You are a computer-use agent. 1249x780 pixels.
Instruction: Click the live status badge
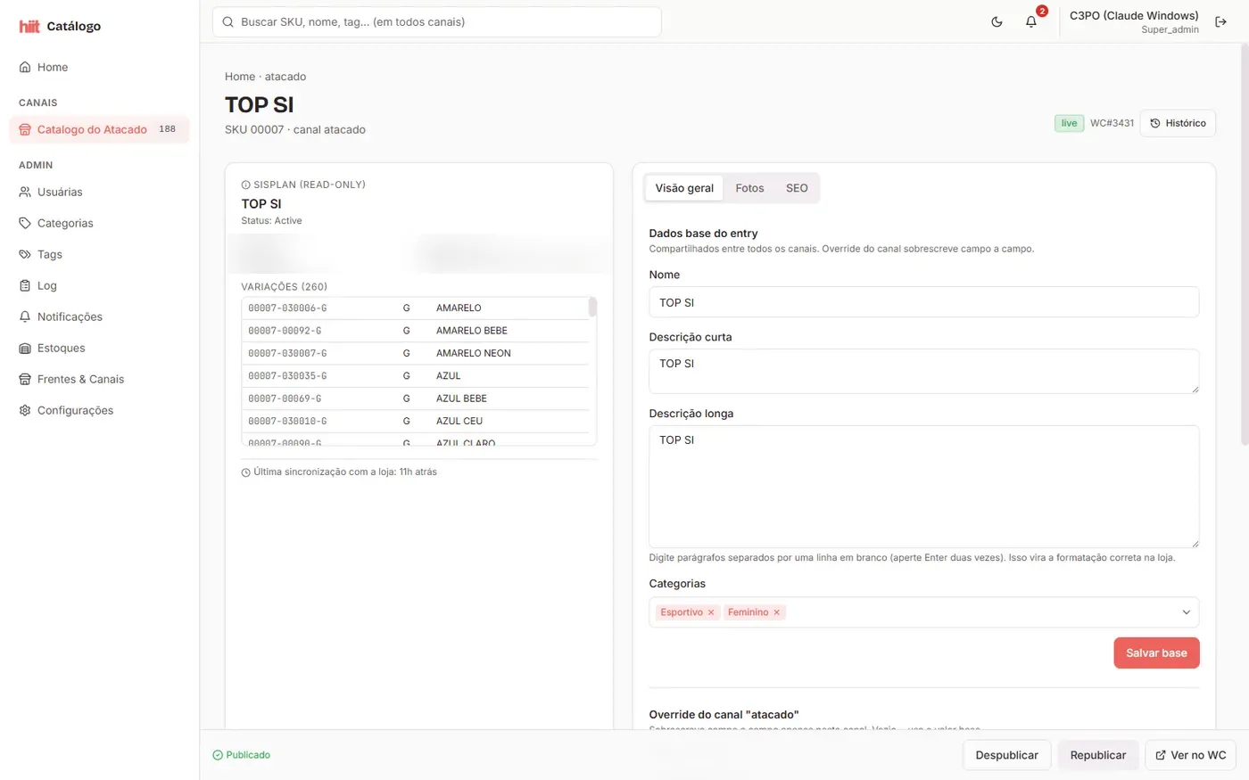[1069, 123]
